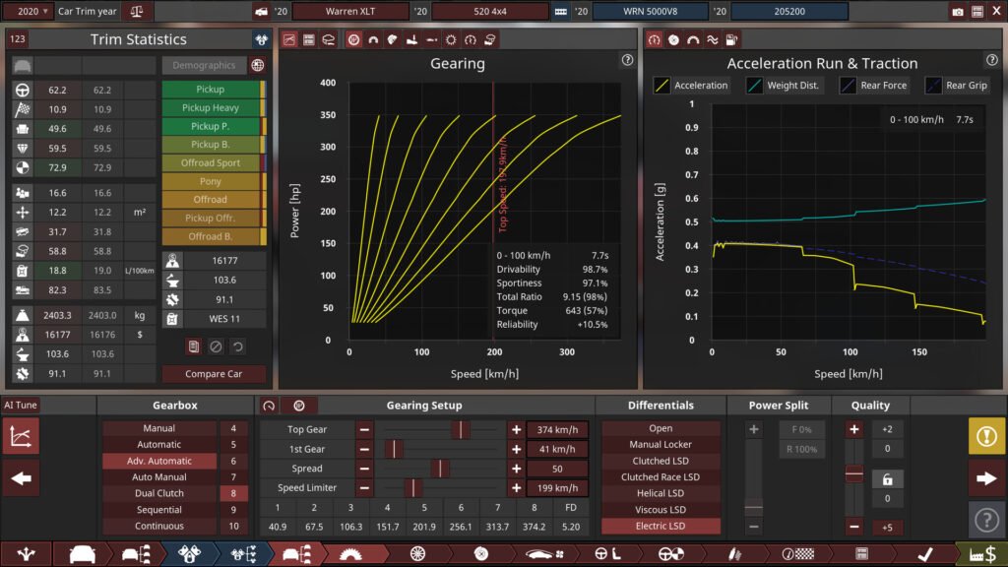Click the left arrow previous-step button
1008x567 pixels.
[x=21, y=478]
